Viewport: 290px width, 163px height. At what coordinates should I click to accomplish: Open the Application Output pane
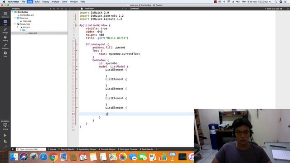[87, 149]
